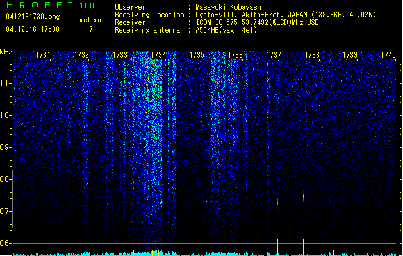
Task: Click the 'Observer' field label
Action: point(130,7)
